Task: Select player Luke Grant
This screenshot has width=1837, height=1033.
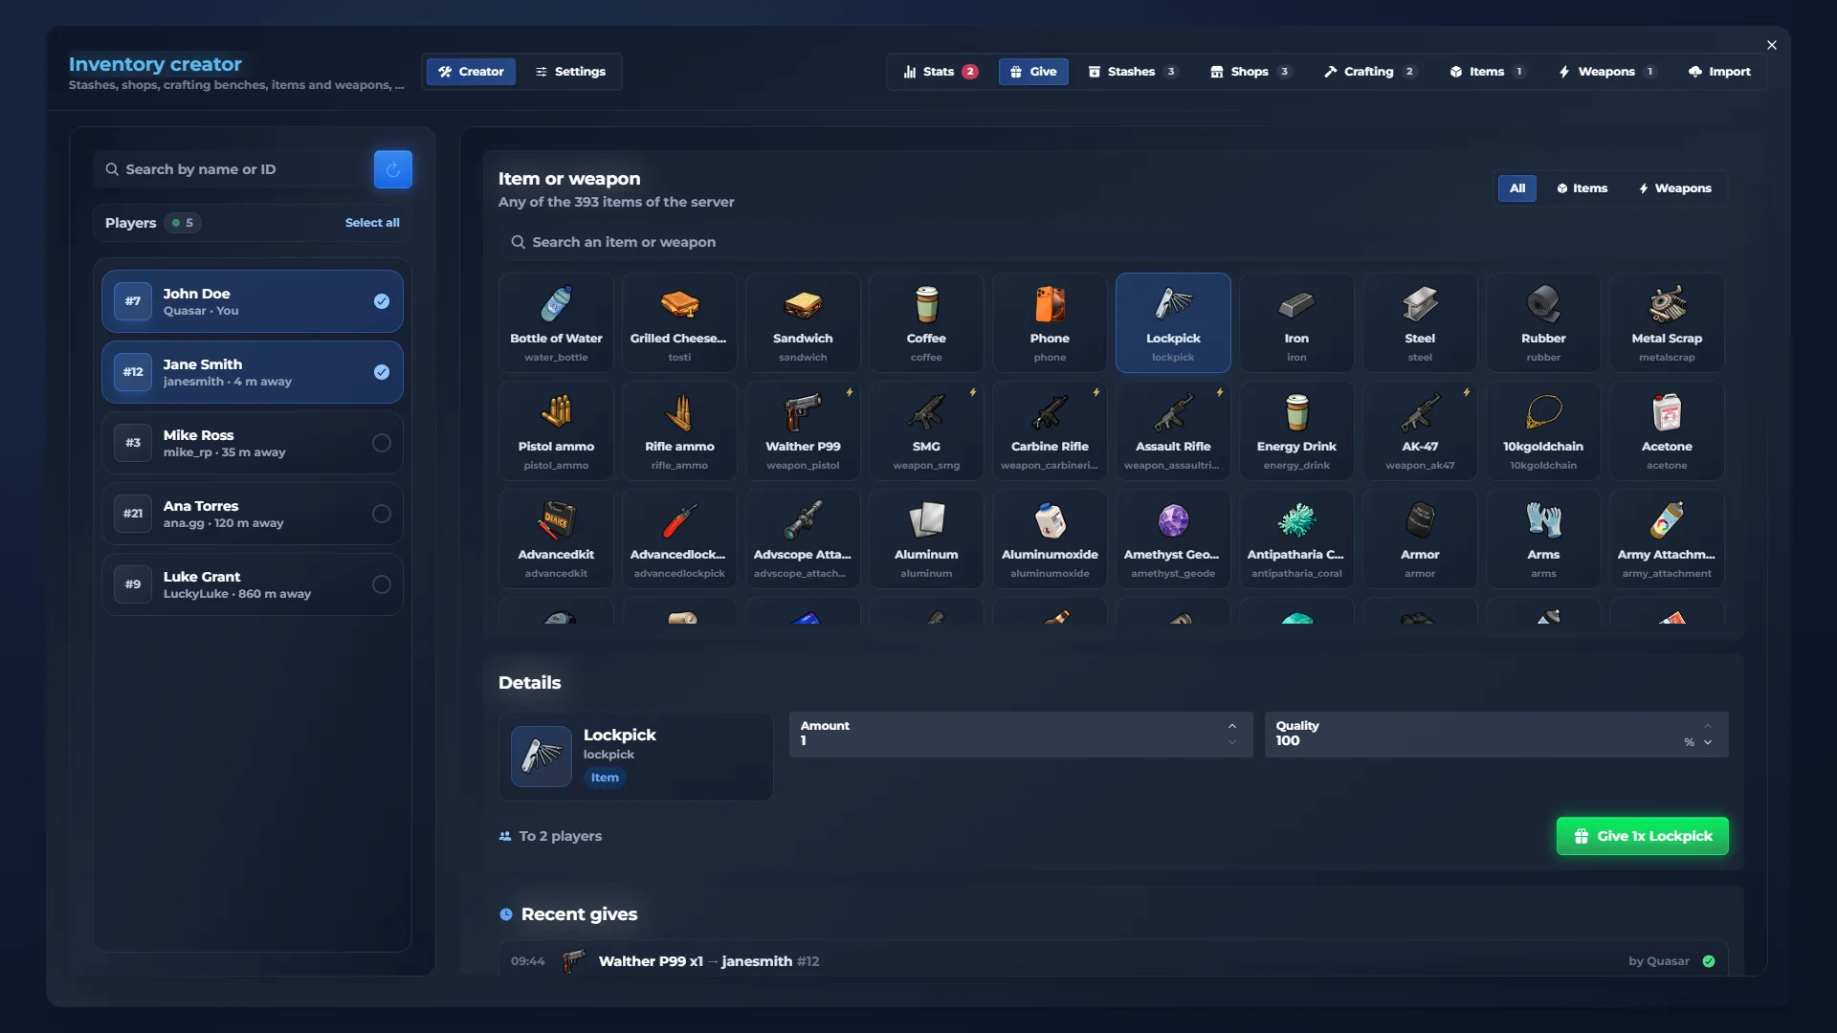Action: coord(253,584)
